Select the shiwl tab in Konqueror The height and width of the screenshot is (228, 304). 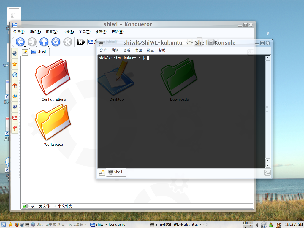[x=39, y=52]
